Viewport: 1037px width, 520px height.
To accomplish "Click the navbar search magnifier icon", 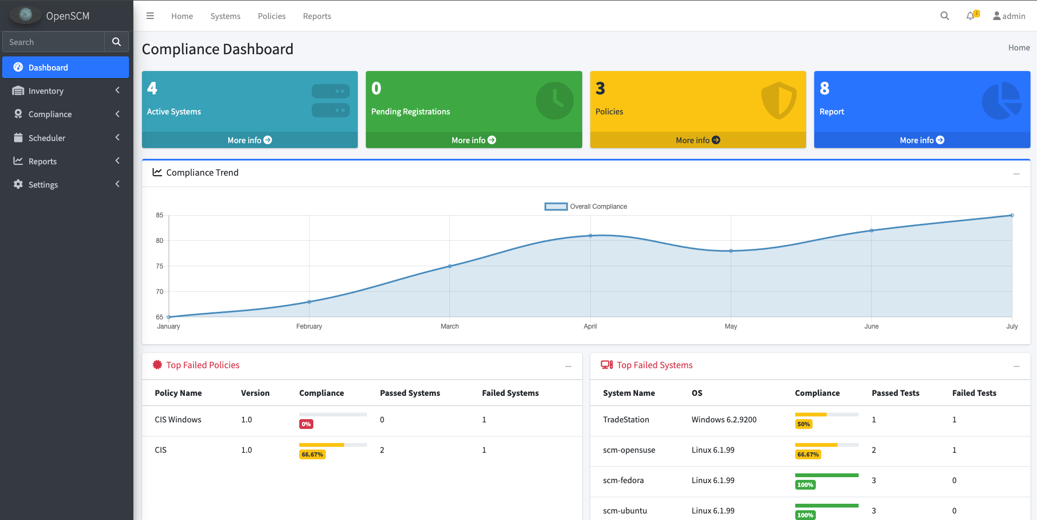I will tap(944, 16).
